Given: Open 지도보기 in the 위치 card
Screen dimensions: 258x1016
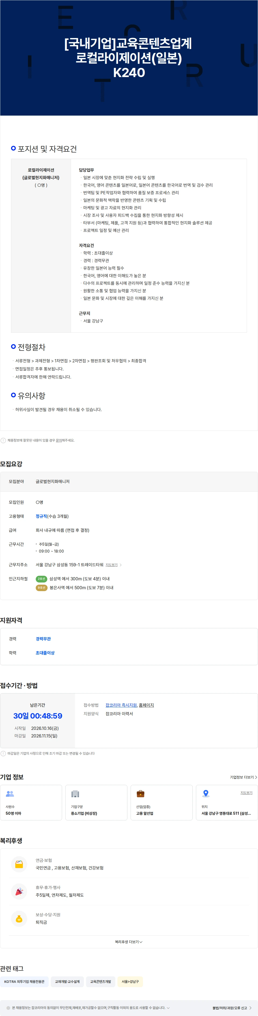Looking at the screenshot, I should (246, 792).
